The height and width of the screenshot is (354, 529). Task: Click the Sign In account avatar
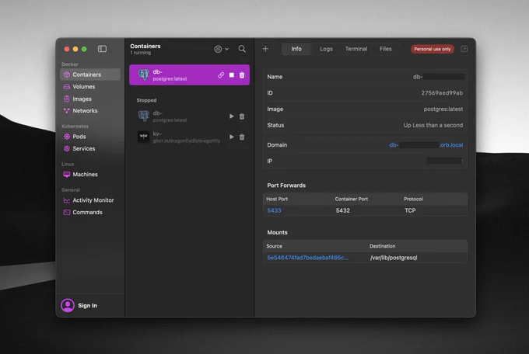pos(68,305)
